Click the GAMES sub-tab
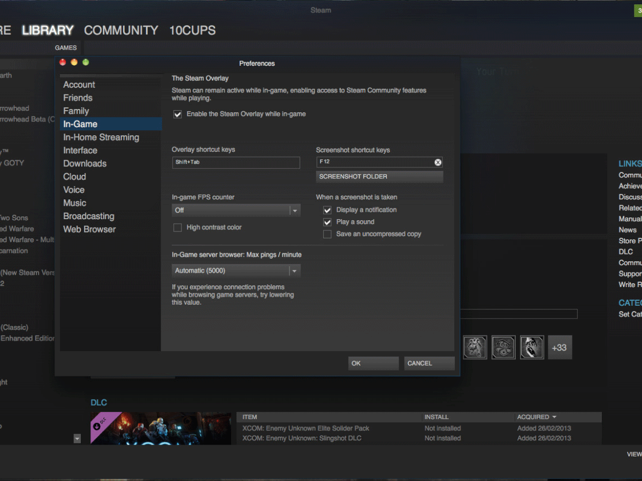 pos(66,48)
